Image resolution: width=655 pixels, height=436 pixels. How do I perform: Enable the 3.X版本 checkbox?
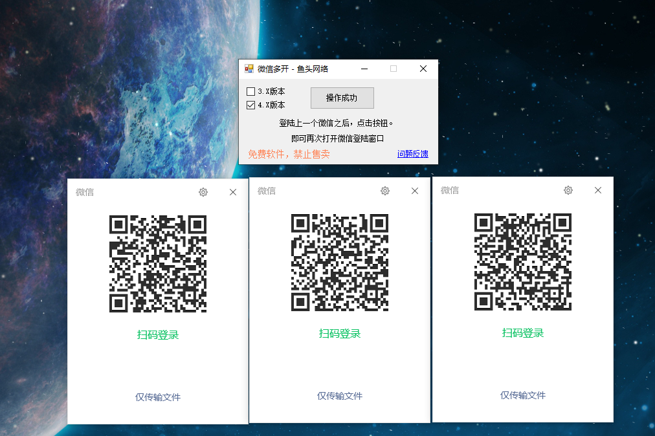250,91
